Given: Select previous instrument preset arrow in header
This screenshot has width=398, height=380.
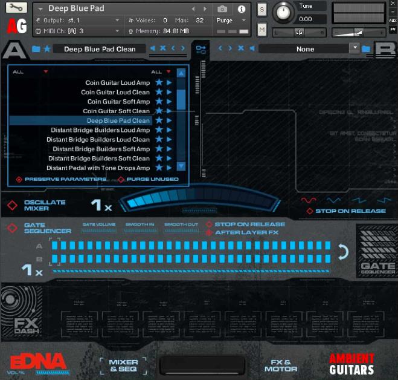Looking at the screenshot, I should pyautogui.click(x=194, y=9).
